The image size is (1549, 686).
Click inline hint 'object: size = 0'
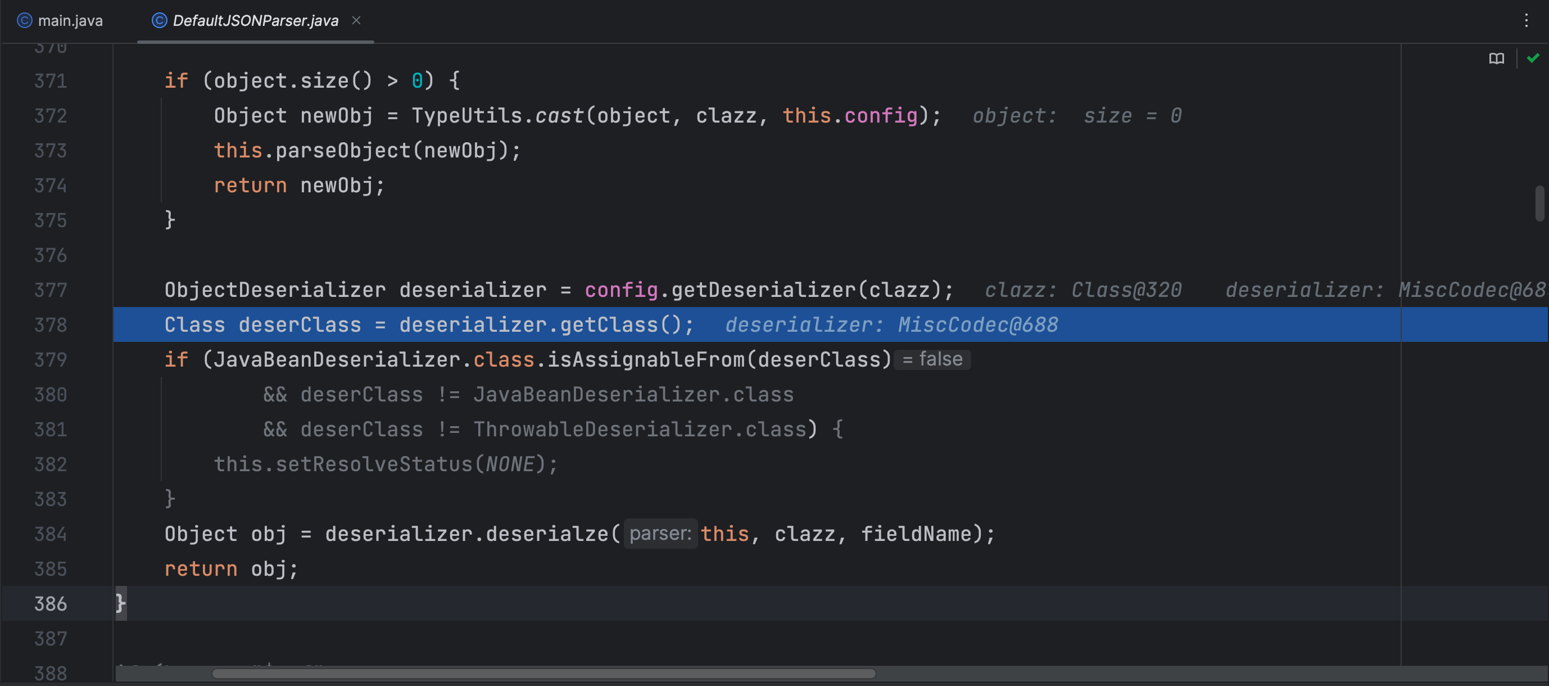point(1077,115)
